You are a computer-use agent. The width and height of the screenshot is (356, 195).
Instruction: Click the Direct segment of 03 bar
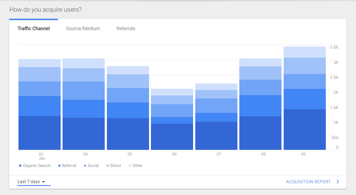[39, 74]
